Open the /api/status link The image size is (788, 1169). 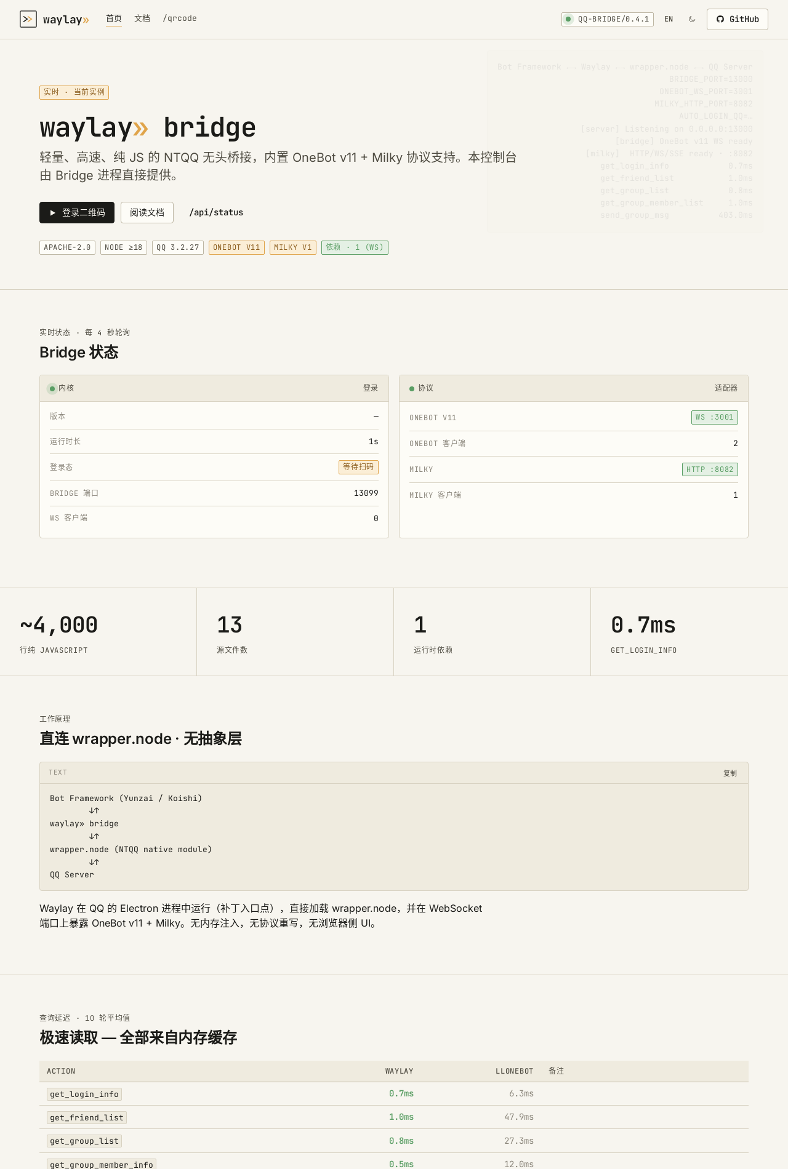(216, 212)
